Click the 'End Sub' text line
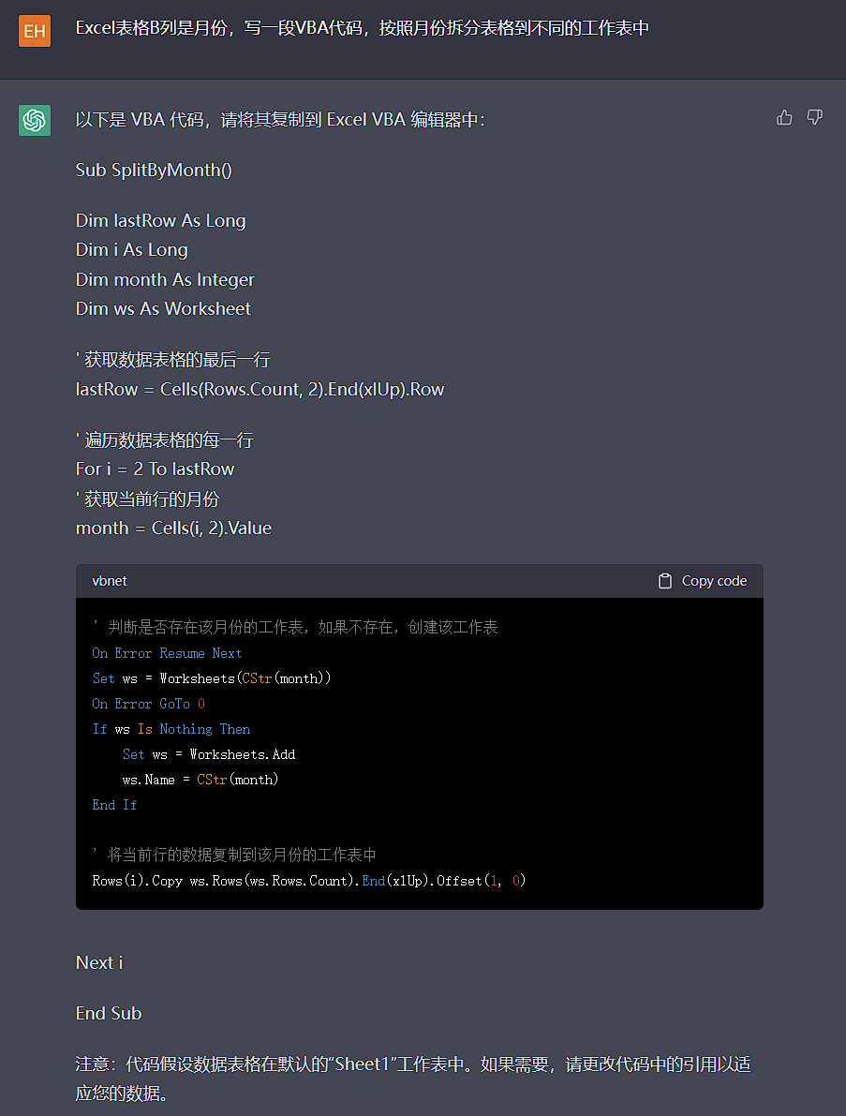The image size is (846, 1116). [x=109, y=1013]
